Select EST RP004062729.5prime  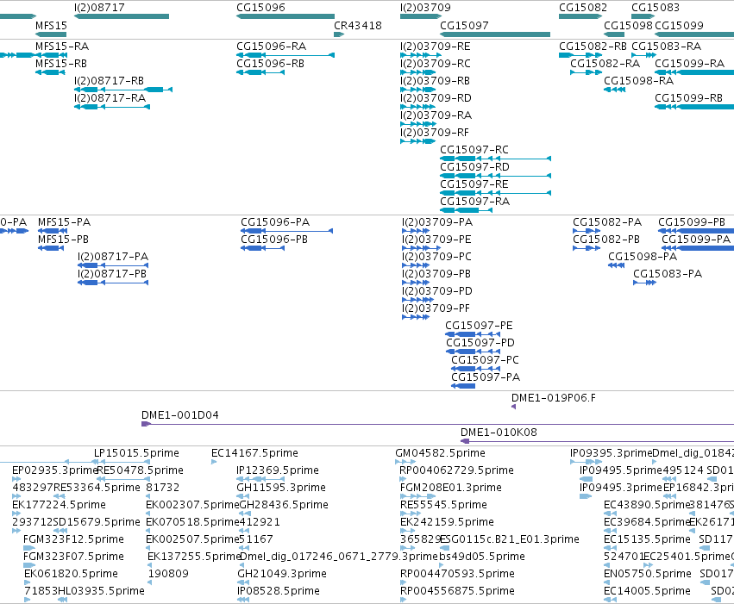pos(403,480)
